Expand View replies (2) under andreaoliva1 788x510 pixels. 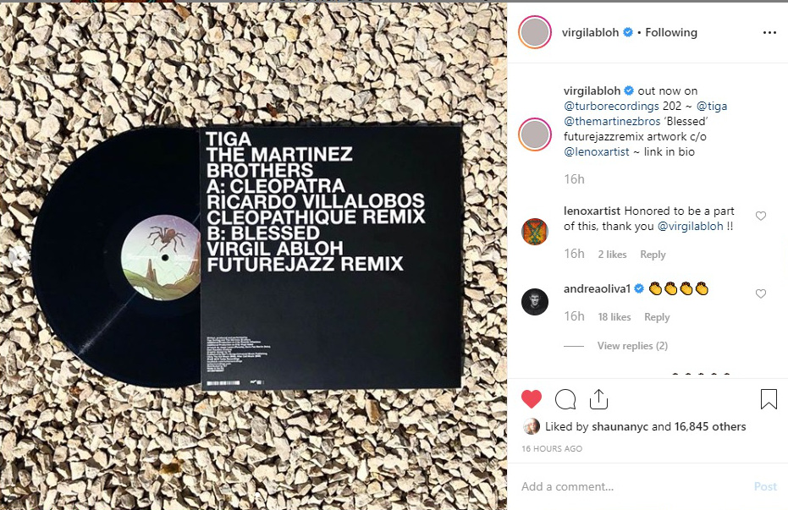click(x=632, y=345)
